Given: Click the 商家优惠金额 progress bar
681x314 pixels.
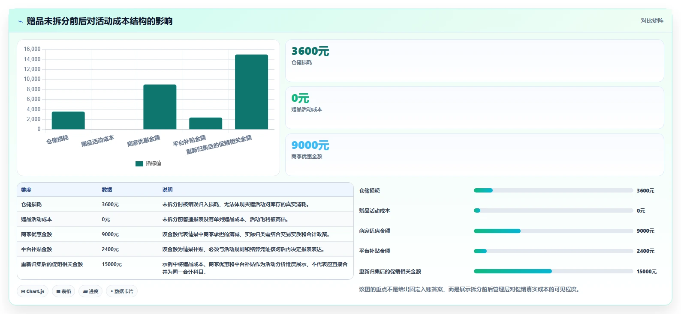Looking at the screenshot, I should (x=553, y=231).
